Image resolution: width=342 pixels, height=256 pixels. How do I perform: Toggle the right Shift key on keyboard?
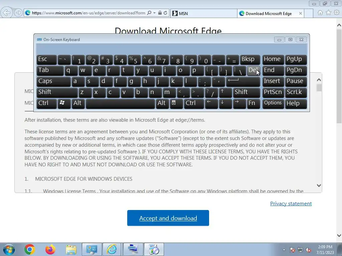click(246, 93)
